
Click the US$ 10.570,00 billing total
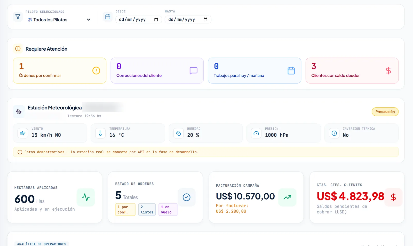click(x=245, y=196)
